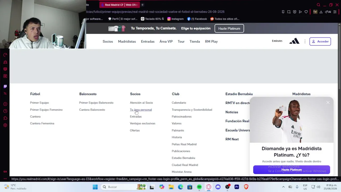Image resolution: width=341 pixels, height=192 pixels.
Task: Open the Facebook bookmark
Action: [x=197, y=19]
